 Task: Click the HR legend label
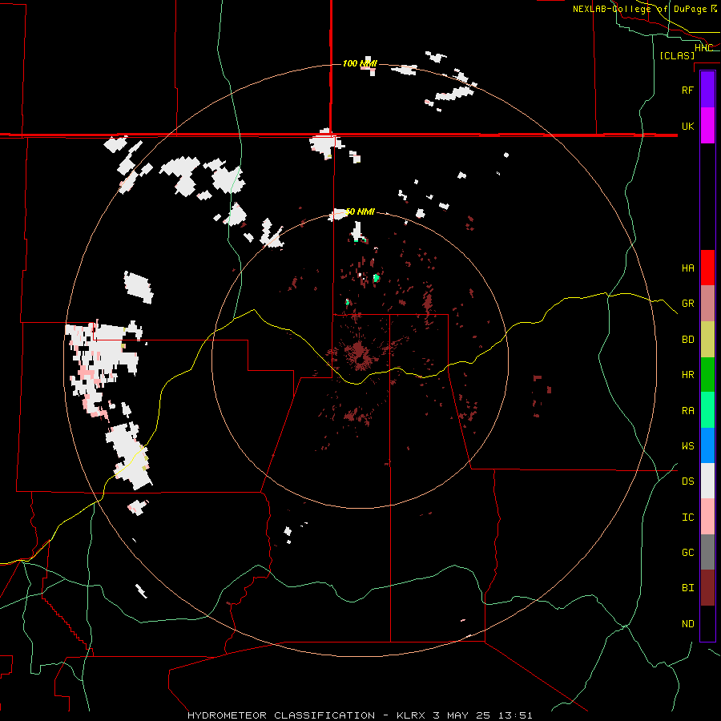[687, 374]
